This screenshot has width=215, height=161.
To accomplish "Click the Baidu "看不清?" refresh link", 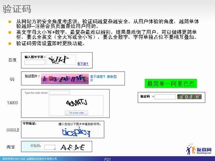I will coord(83,64).
